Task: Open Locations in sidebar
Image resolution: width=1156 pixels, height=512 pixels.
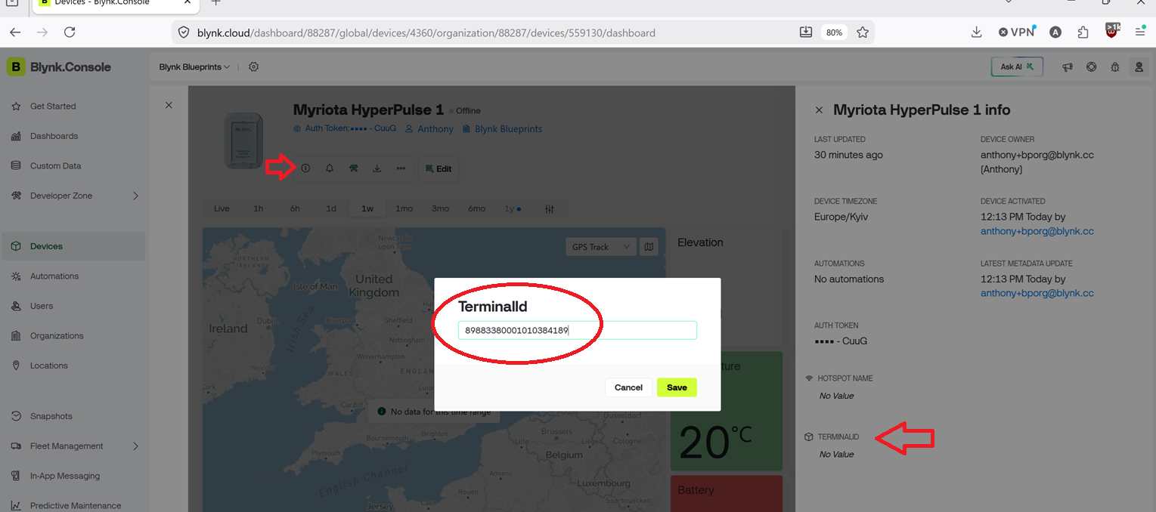Action: pyautogui.click(x=73, y=365)
